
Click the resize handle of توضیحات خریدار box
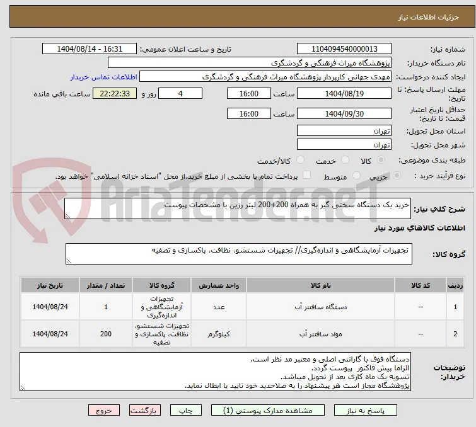coord(23,387)
